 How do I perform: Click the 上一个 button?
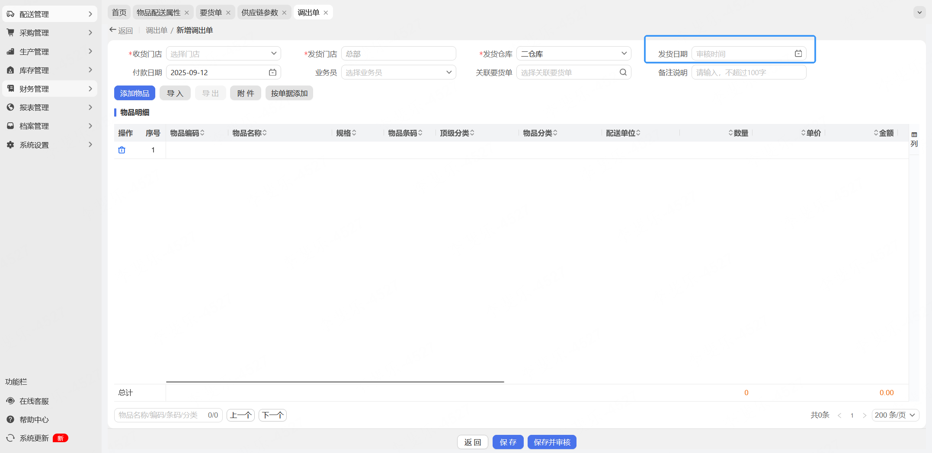[240, 415]
